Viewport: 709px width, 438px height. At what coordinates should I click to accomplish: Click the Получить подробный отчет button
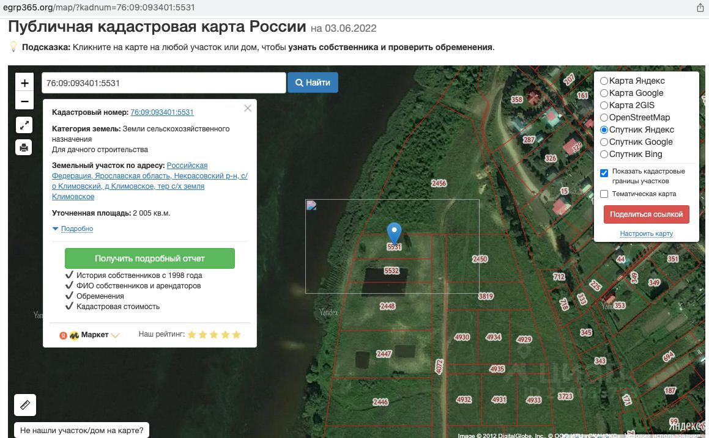[x=150, y=258]
